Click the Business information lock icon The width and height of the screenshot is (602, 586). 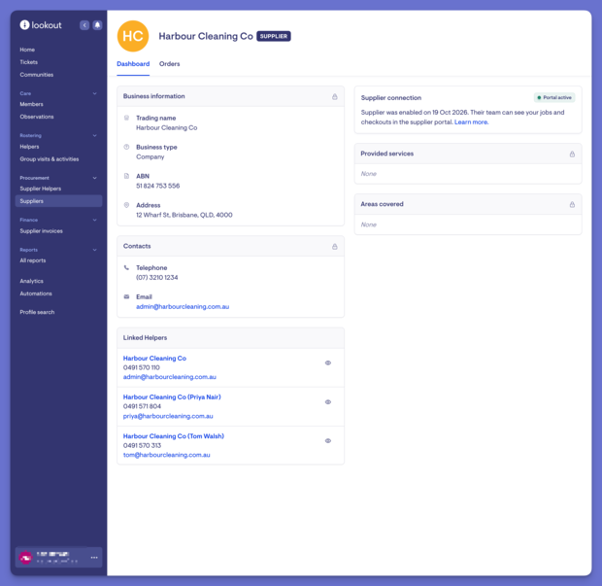click(335, 96)
